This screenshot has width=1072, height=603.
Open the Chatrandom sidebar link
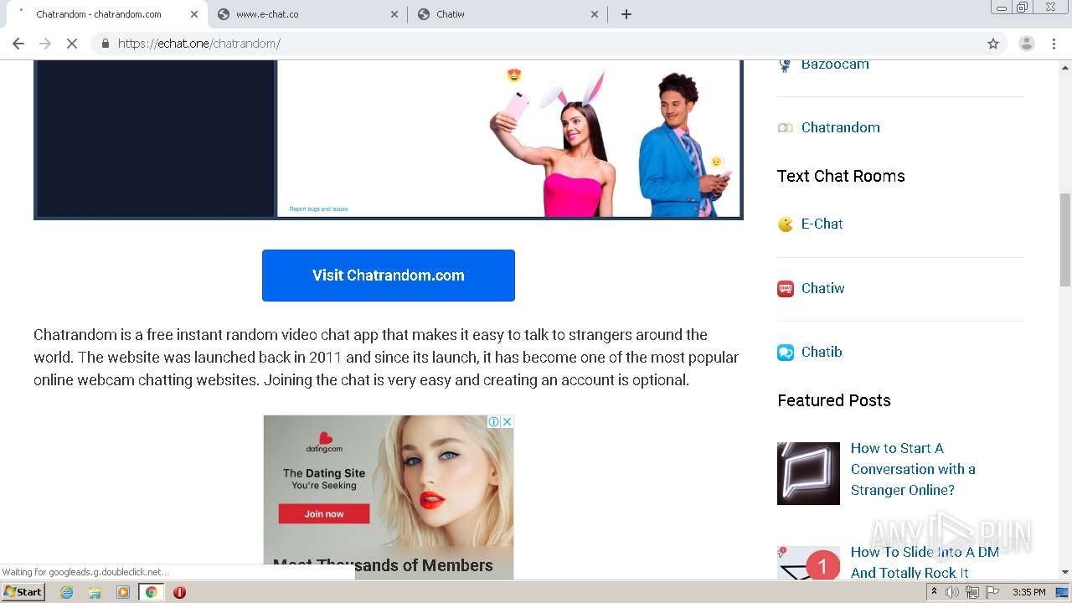pos(840,127)
